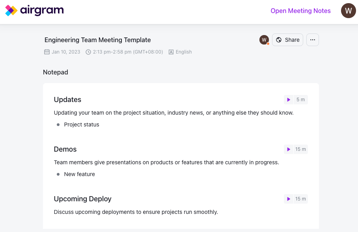358x232 pixels.
Task: Click the Updates section heading
Action: [67, 100]
